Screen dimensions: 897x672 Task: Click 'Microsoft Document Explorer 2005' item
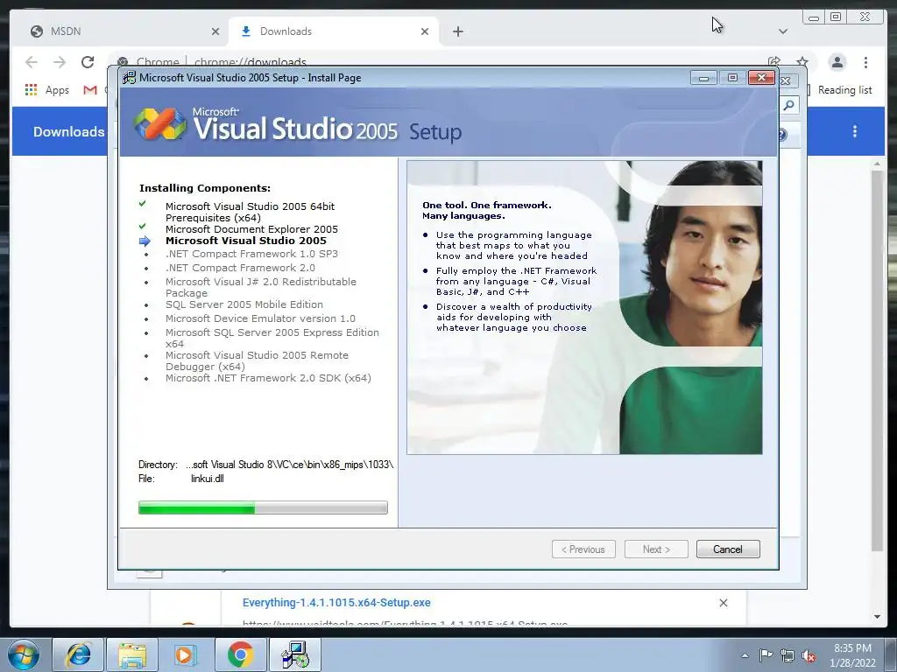[251, 229]
